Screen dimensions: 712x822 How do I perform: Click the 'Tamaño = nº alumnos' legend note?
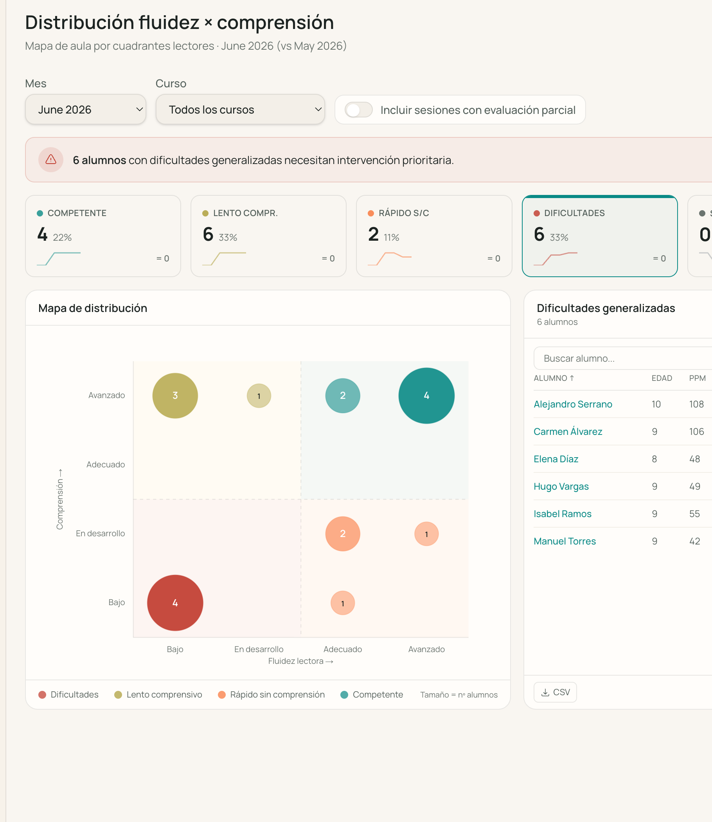coord(459,694)
